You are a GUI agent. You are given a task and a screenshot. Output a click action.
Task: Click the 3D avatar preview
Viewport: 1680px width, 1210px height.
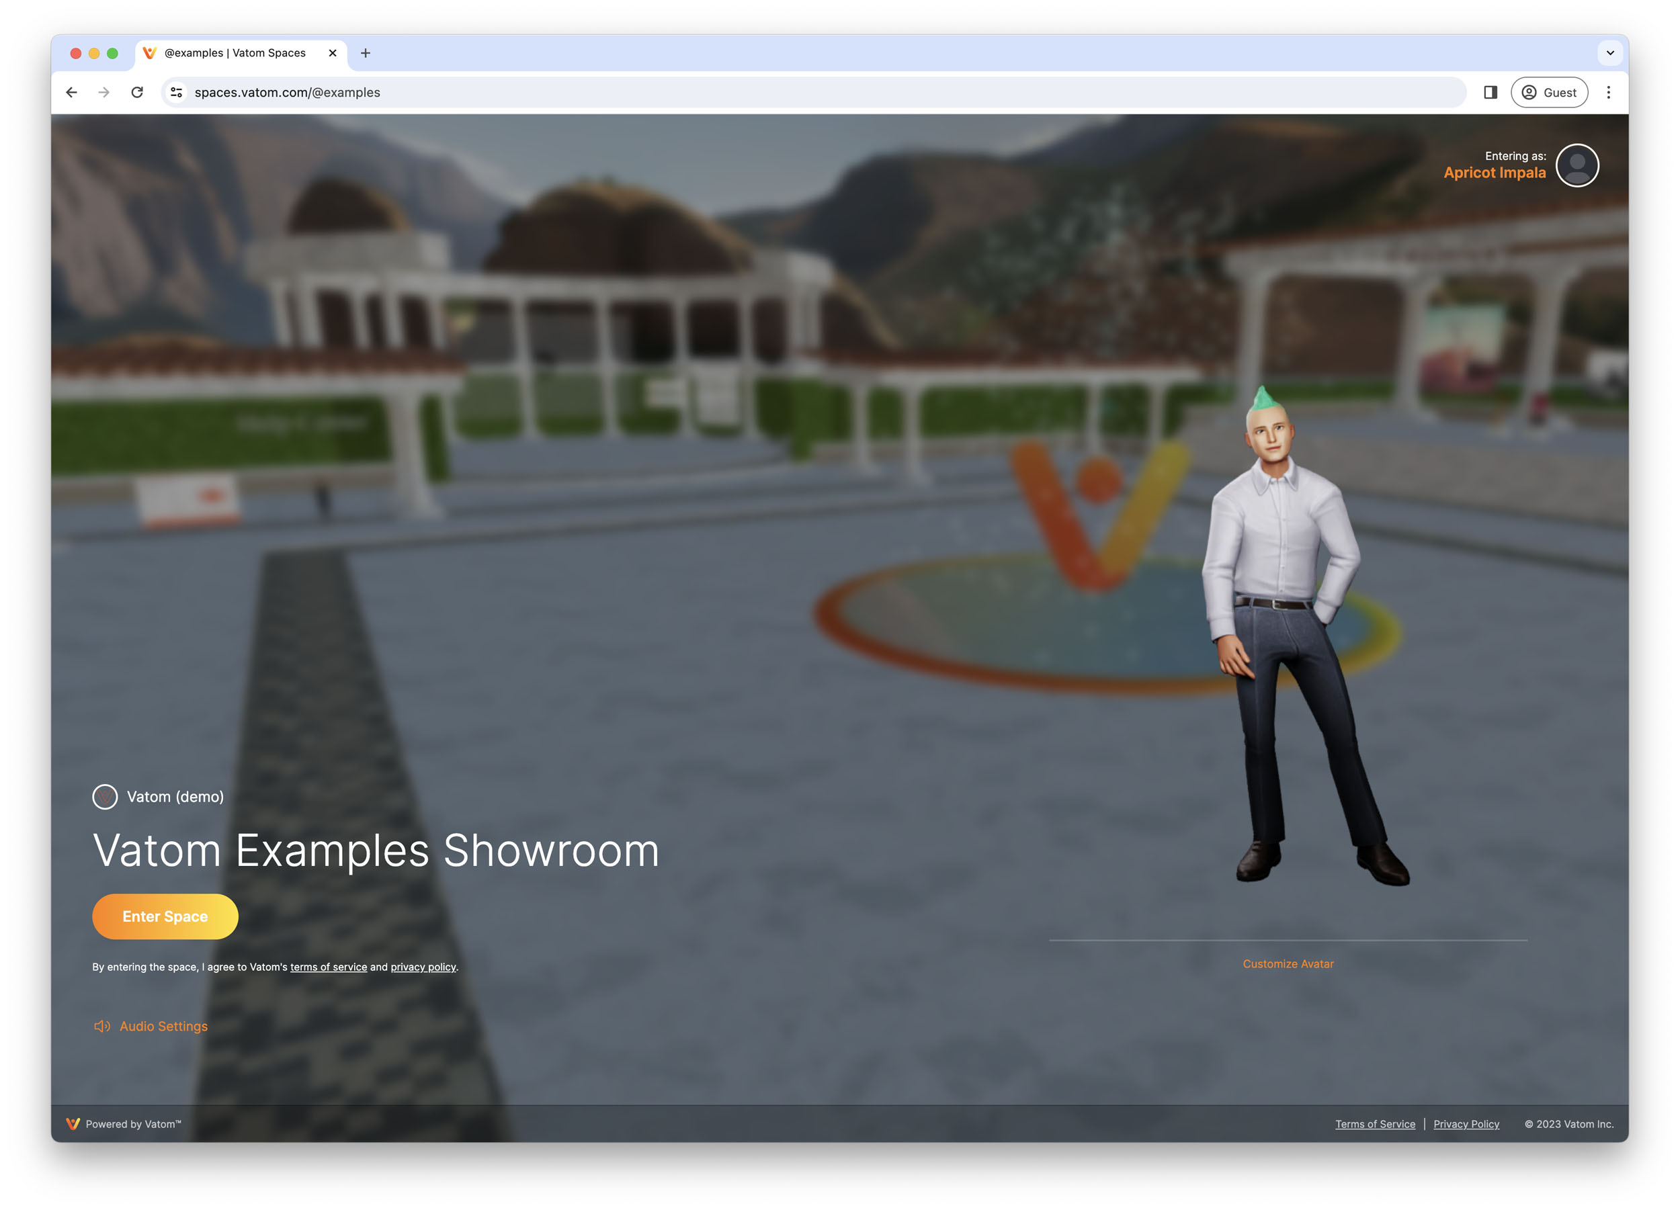[1304, 637]
